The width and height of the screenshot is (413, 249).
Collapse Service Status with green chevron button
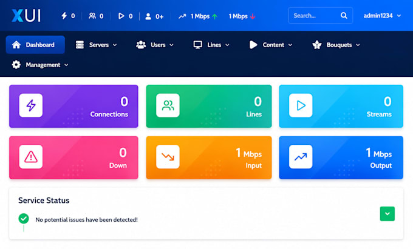click(387, 214)
